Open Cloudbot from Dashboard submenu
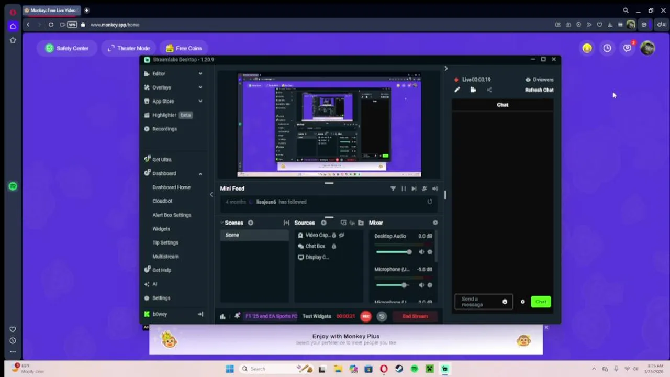Image resolution: width=670 pixels, height=377 pixels. tap(162, 201)
